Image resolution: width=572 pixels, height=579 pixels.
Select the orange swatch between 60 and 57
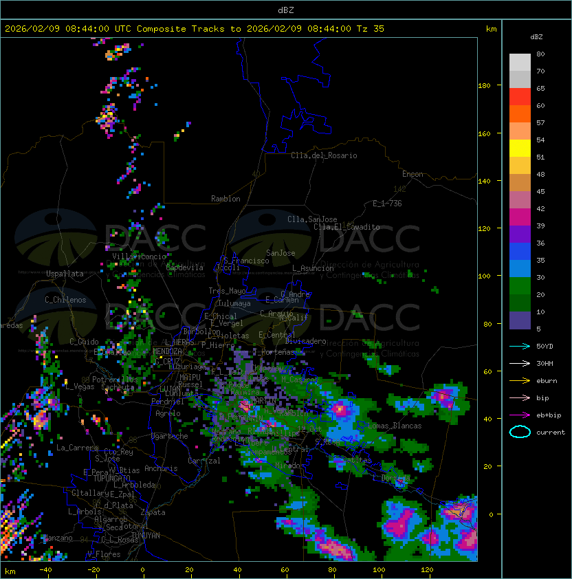pos(520,113)
